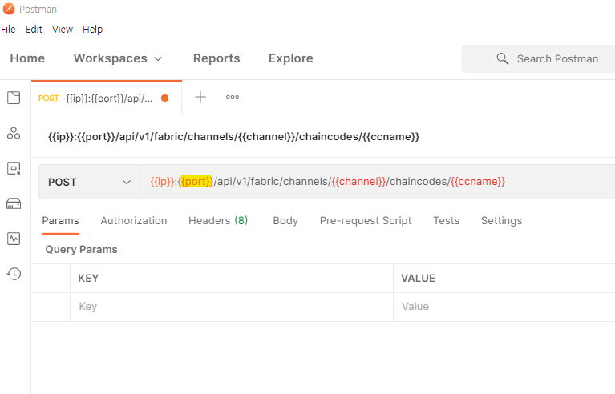Click the Key input cell

(x=232, y=307)
